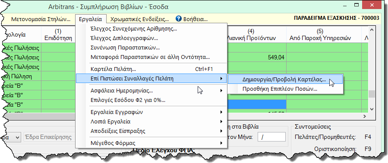
Task: Click Χρωματικές Ενδείξεις menu item
Action: pos(139,19)
